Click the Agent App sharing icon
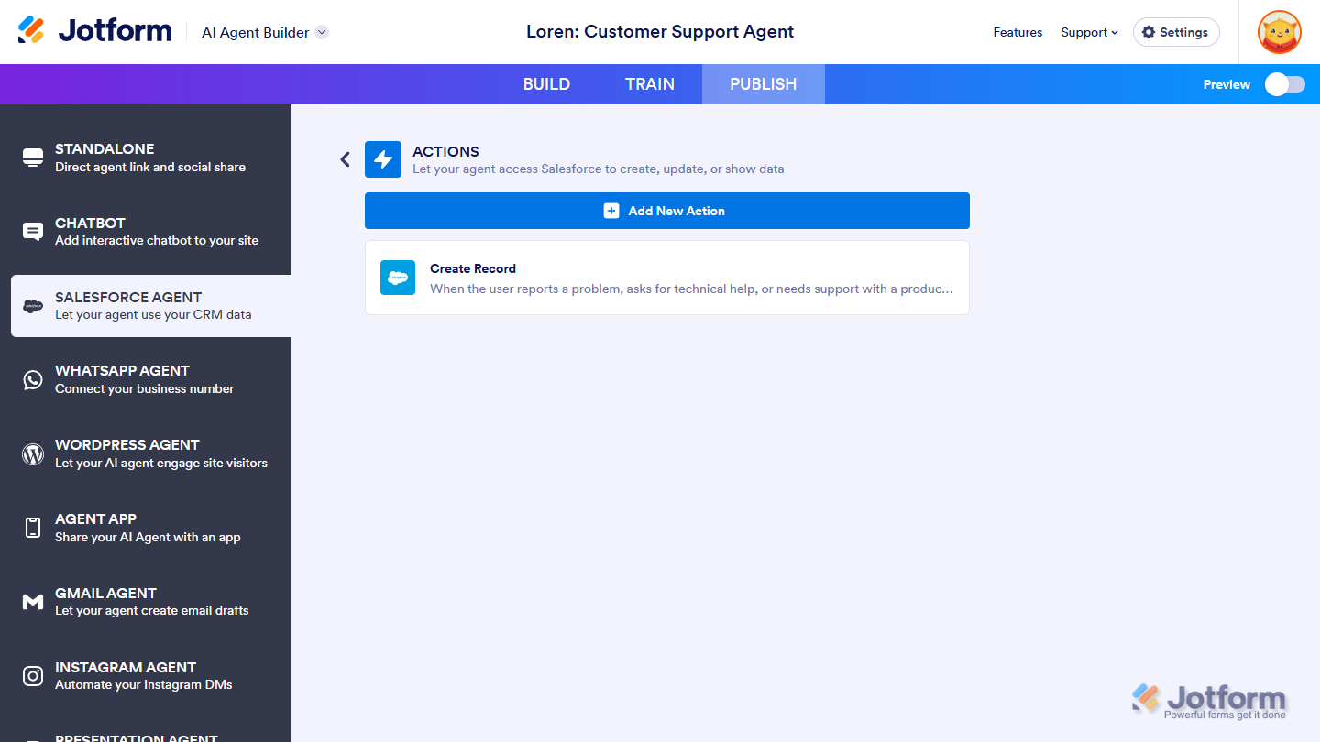Viewport: 1320px width, 742px height. (x=33, y=528)
